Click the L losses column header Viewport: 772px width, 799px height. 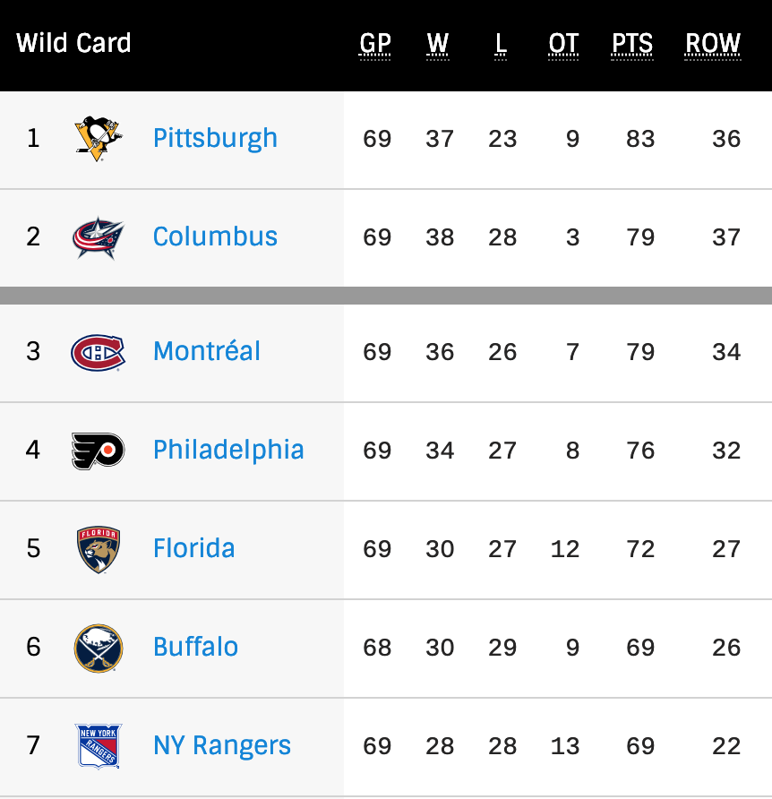point(502,43)
